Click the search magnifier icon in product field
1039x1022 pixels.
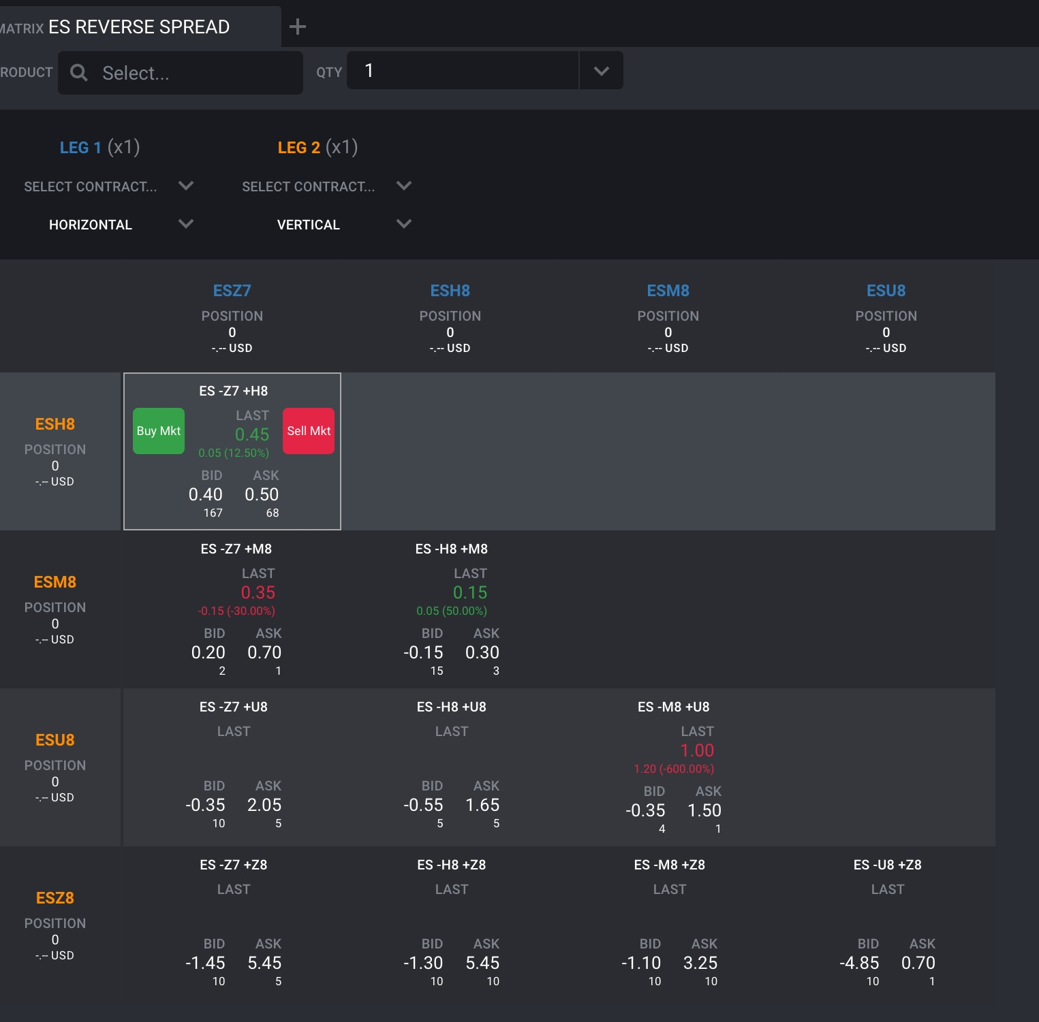pos(79,72)
